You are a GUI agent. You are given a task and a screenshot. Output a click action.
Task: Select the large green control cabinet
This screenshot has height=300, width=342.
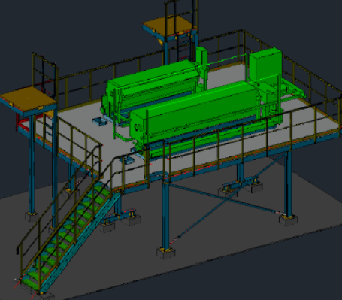[265, 64]
